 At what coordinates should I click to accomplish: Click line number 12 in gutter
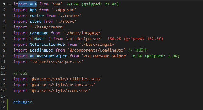[3, 67]
